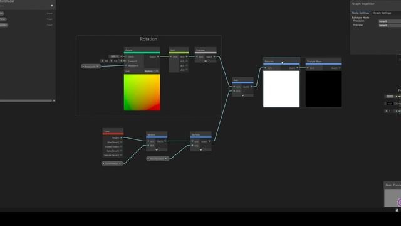Select the Saturate node header
The width and height of the screenshot is (401, 226).
(x=281, y=61)
